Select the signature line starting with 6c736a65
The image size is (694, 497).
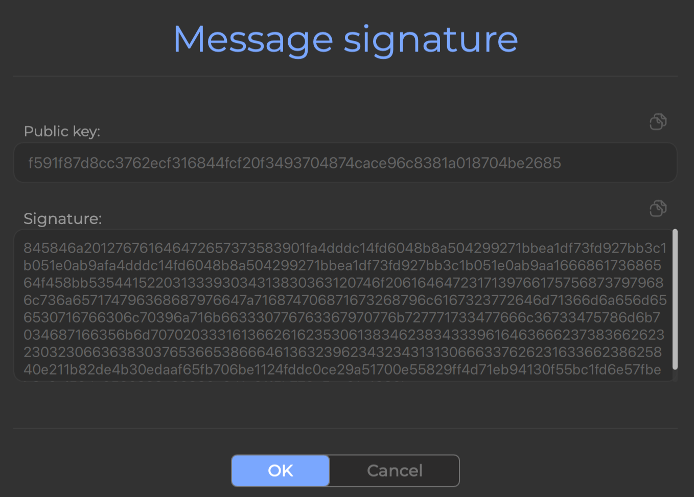(x=345, y=300)
